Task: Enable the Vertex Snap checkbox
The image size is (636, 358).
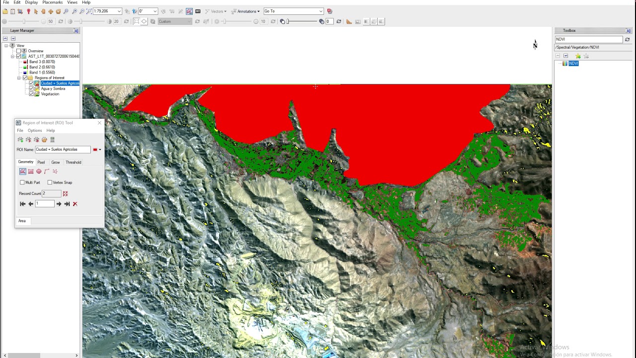Action: [50, 182]
